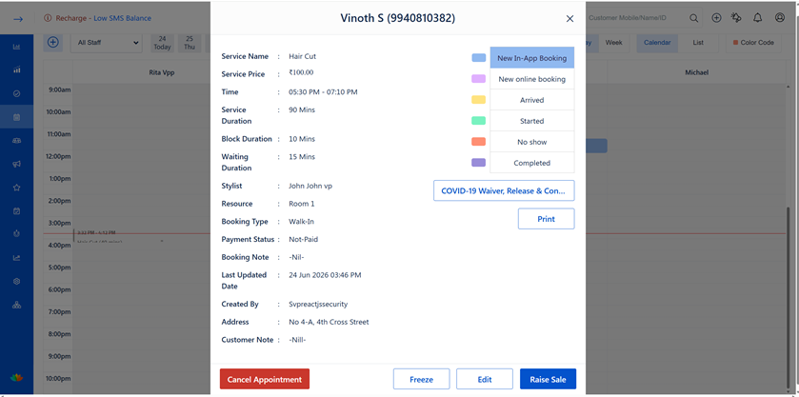This screenshot has width=799, height=397.
Task: Click the search magnifier icon
Action: pyautogui.click(x=693, y=18)
